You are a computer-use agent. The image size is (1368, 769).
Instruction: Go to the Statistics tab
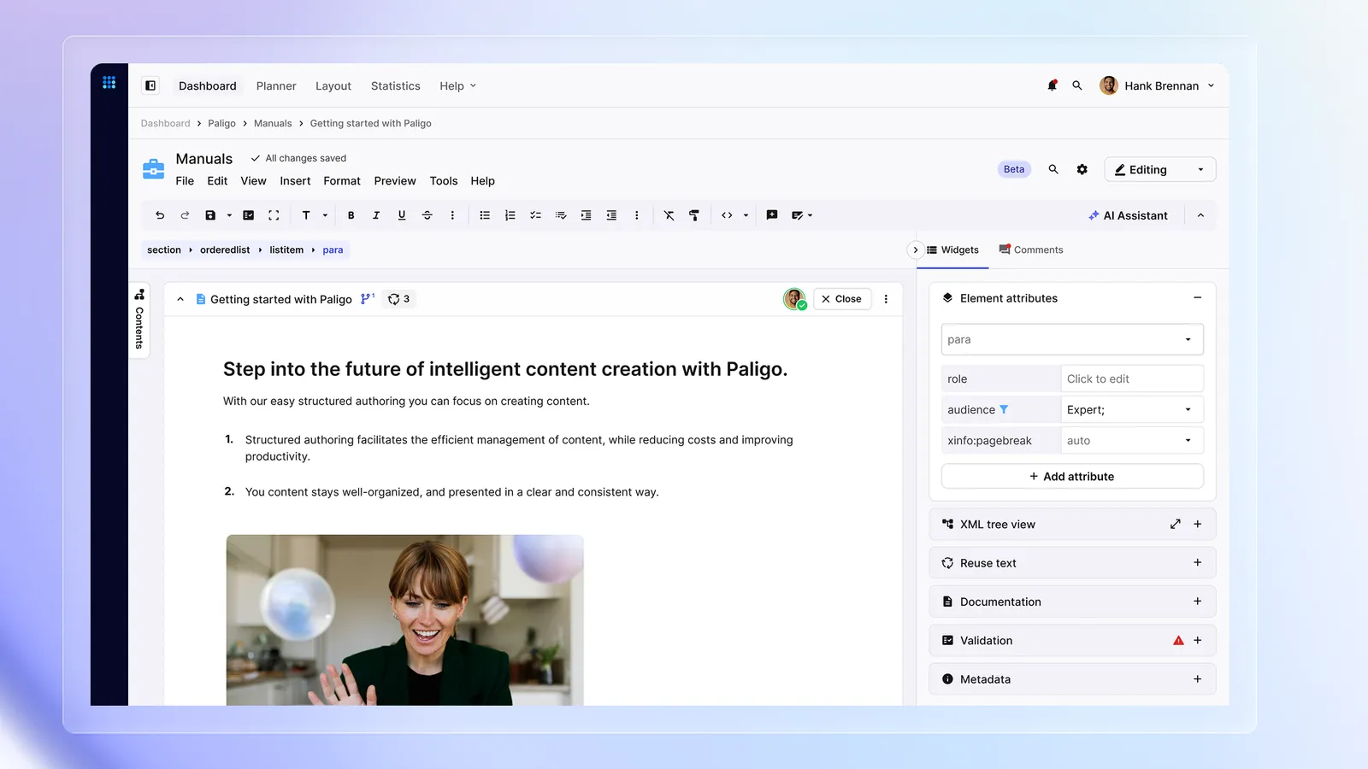tap(396, 85)
